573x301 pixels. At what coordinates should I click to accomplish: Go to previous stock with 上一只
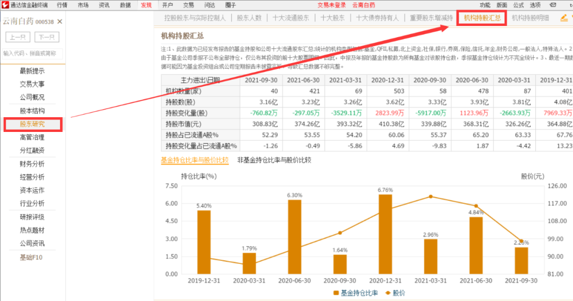point(18,37)
